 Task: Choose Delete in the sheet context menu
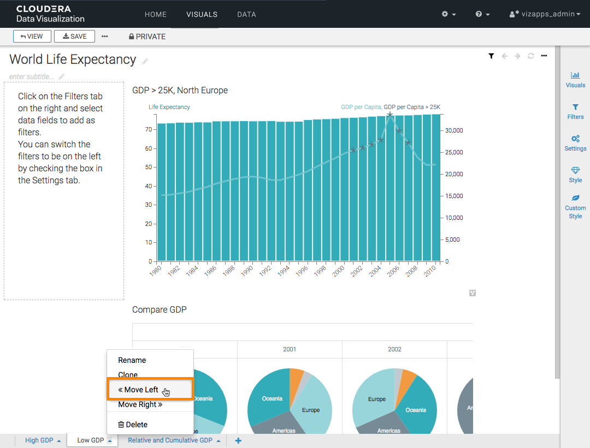click(x=133, y=425)
